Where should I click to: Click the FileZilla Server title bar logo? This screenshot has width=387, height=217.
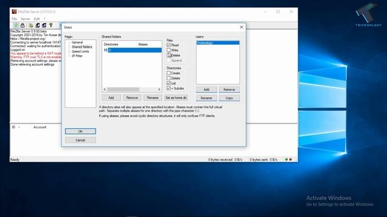[x=15, y=11]
